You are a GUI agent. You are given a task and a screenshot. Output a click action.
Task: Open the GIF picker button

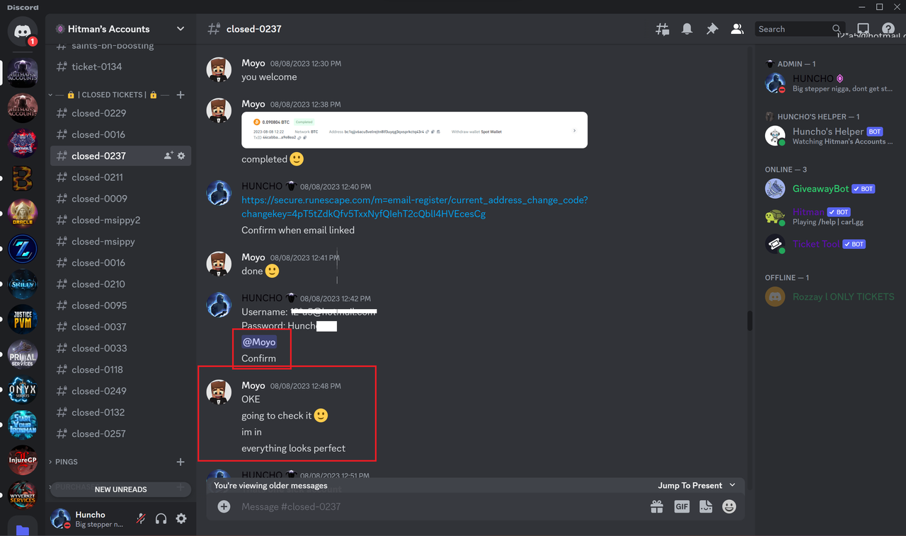point(682,506)
